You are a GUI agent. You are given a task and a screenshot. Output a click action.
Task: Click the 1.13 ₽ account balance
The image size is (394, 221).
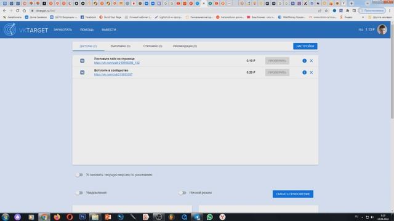tap(369, 29)
